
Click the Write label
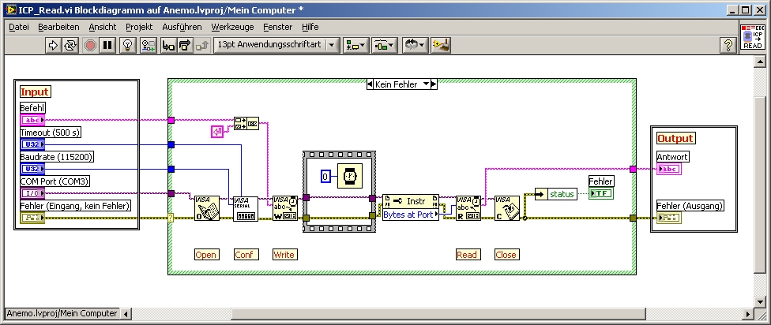[284, 254]
